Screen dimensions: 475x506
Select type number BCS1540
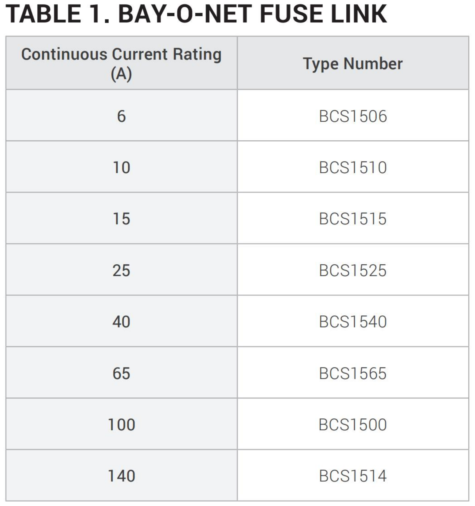click(x=353, y=322)
